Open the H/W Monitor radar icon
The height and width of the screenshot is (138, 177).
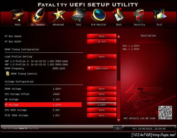tap(99, 15)
